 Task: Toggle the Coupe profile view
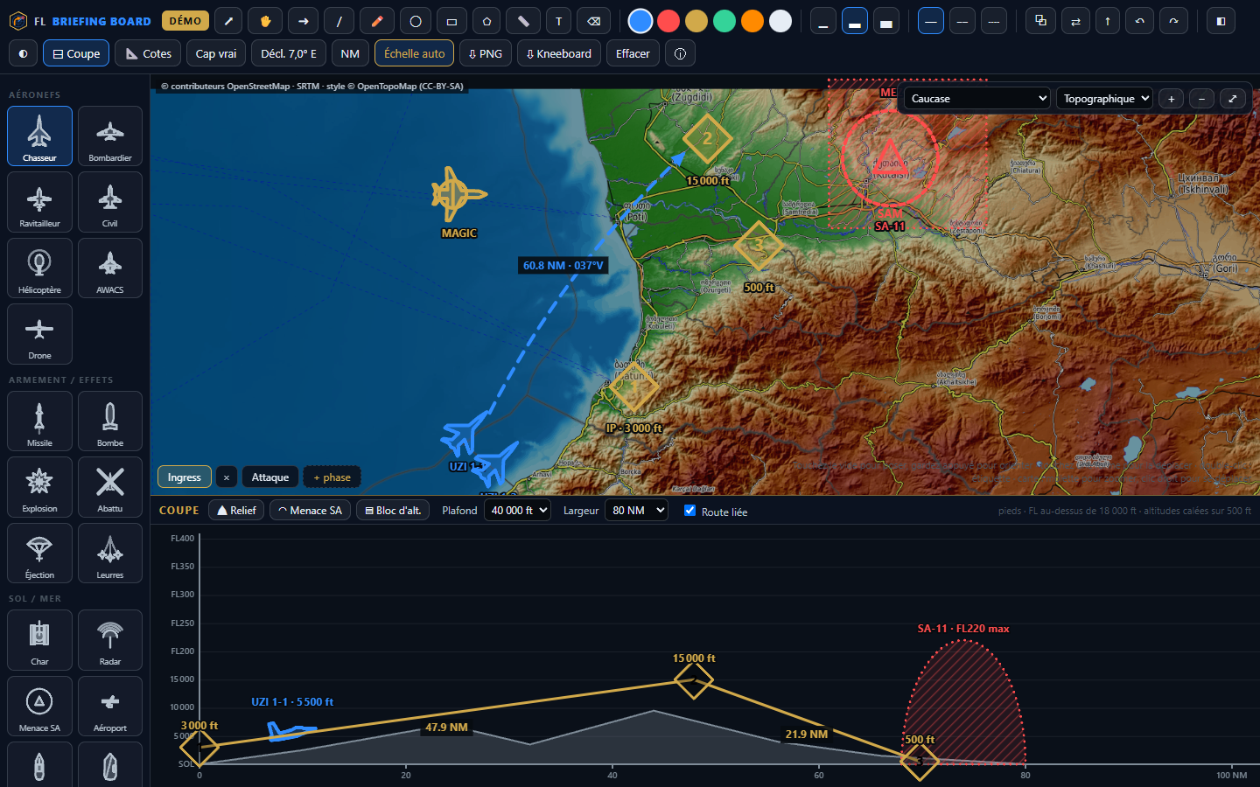(76, 53)
